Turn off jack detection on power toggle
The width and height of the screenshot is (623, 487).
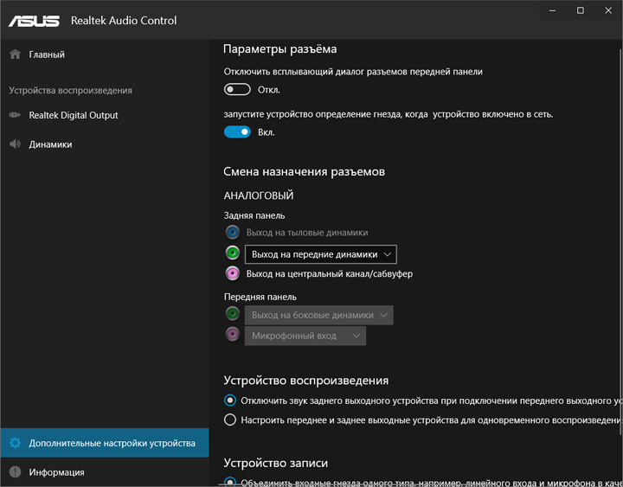tap(237, 131)
